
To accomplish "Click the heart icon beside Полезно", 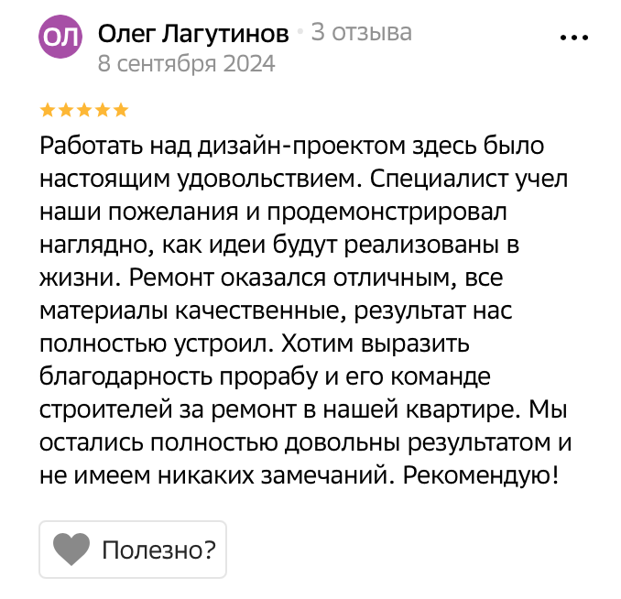I will click(x=72, y=550).
